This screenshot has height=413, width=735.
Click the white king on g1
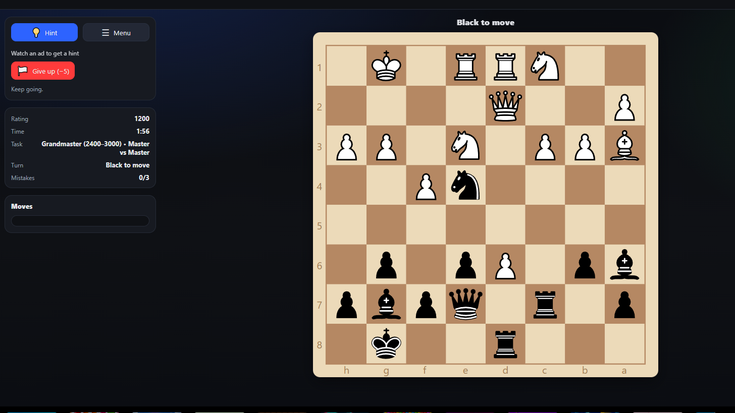[386, 66]
